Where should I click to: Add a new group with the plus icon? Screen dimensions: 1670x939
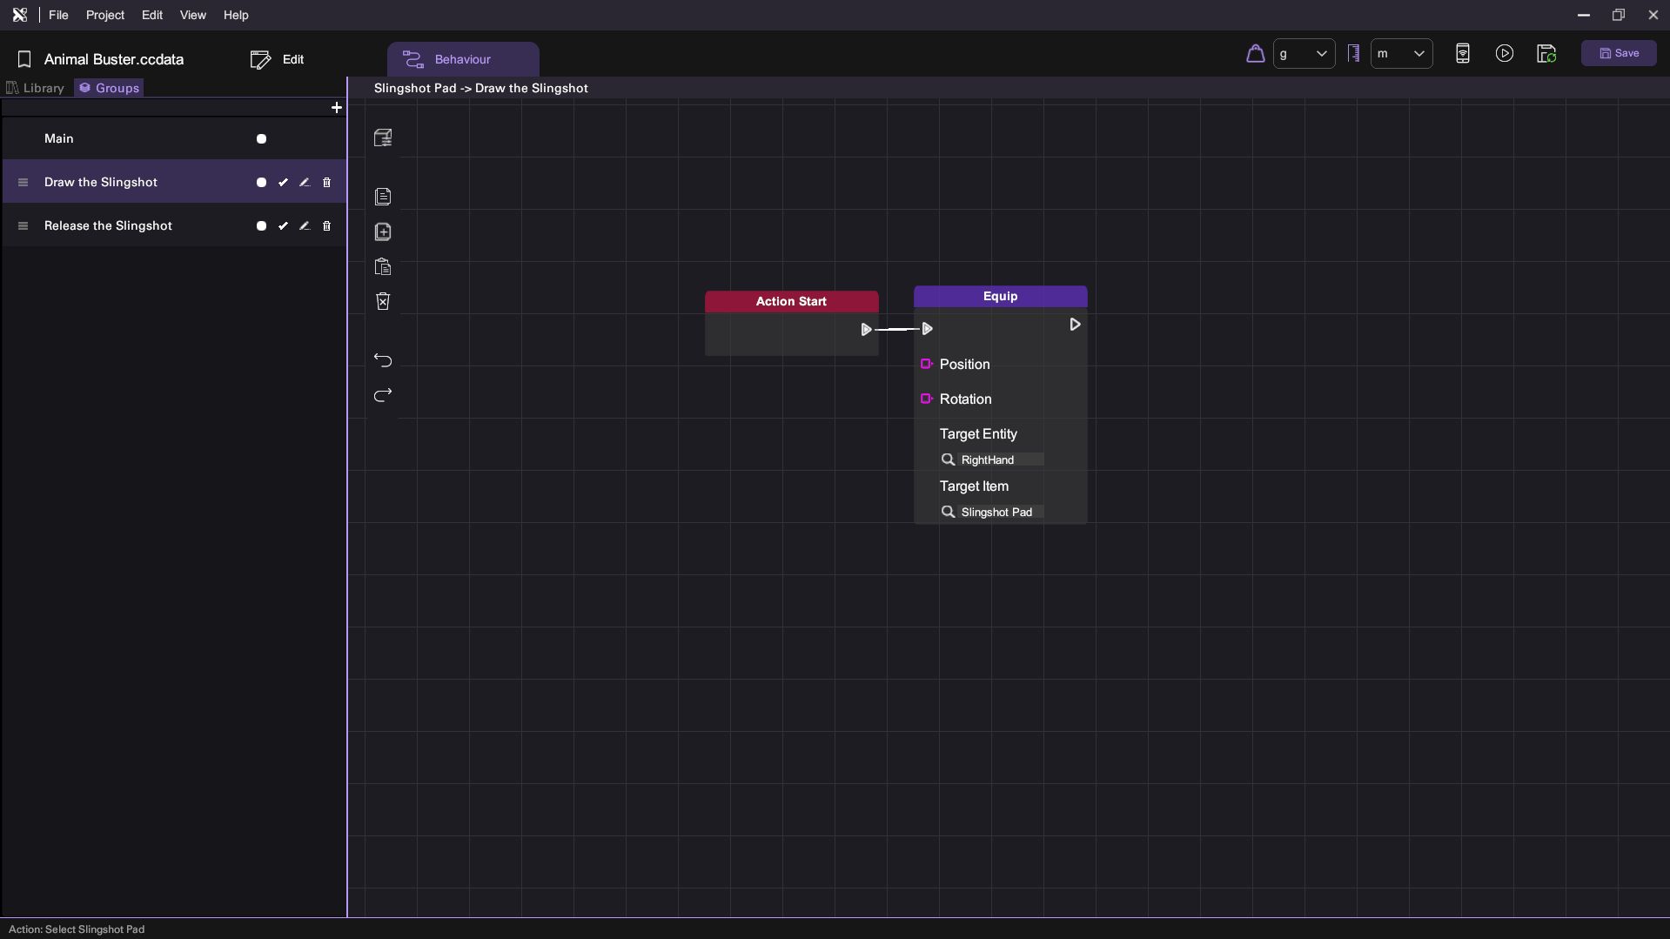(x=337, y=108)
